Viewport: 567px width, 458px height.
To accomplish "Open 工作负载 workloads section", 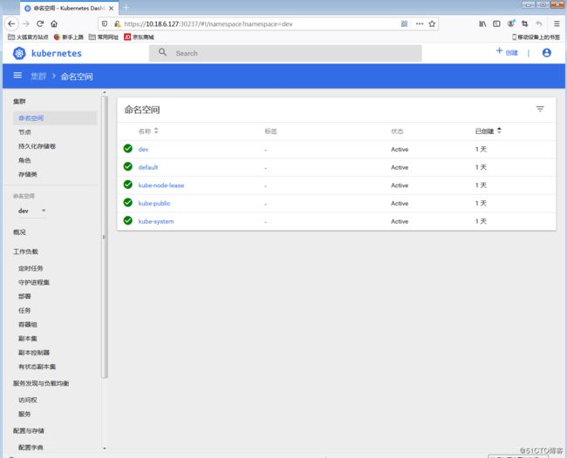I will (x=25, y=252).
